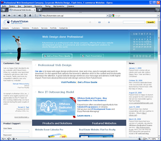Open the Закладки menu

[28, 6]
